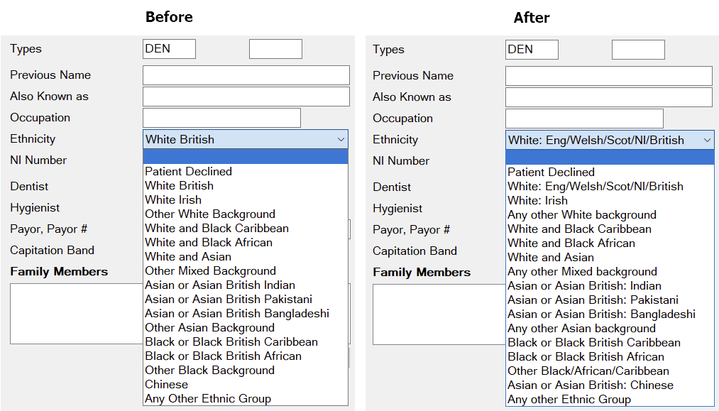Viewport: 719px width, 411px height.
Task: Open Ethnicity dropdown arrow in Before panel
Action: pyautogui.click(x=341, y=139)
